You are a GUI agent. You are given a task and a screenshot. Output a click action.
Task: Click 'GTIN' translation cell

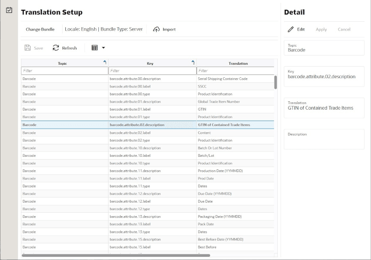(x=235, y=109)
